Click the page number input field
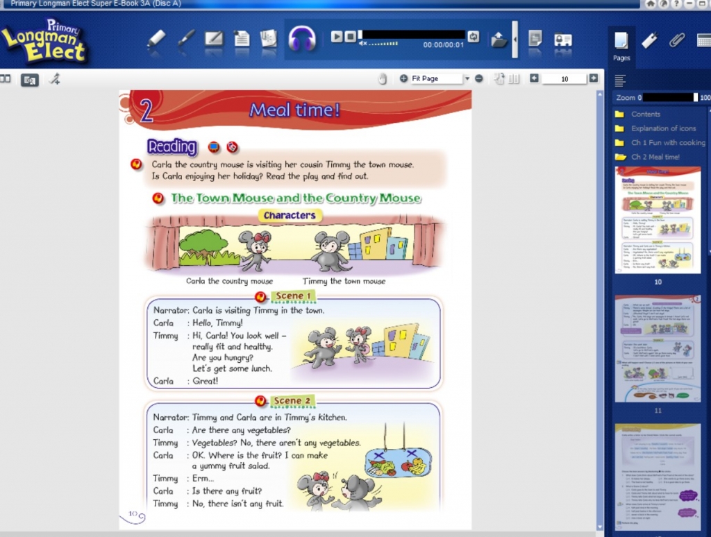711x537 pixels. pos(564,79)
